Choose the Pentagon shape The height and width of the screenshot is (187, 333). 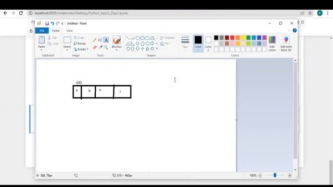[143, 44]
